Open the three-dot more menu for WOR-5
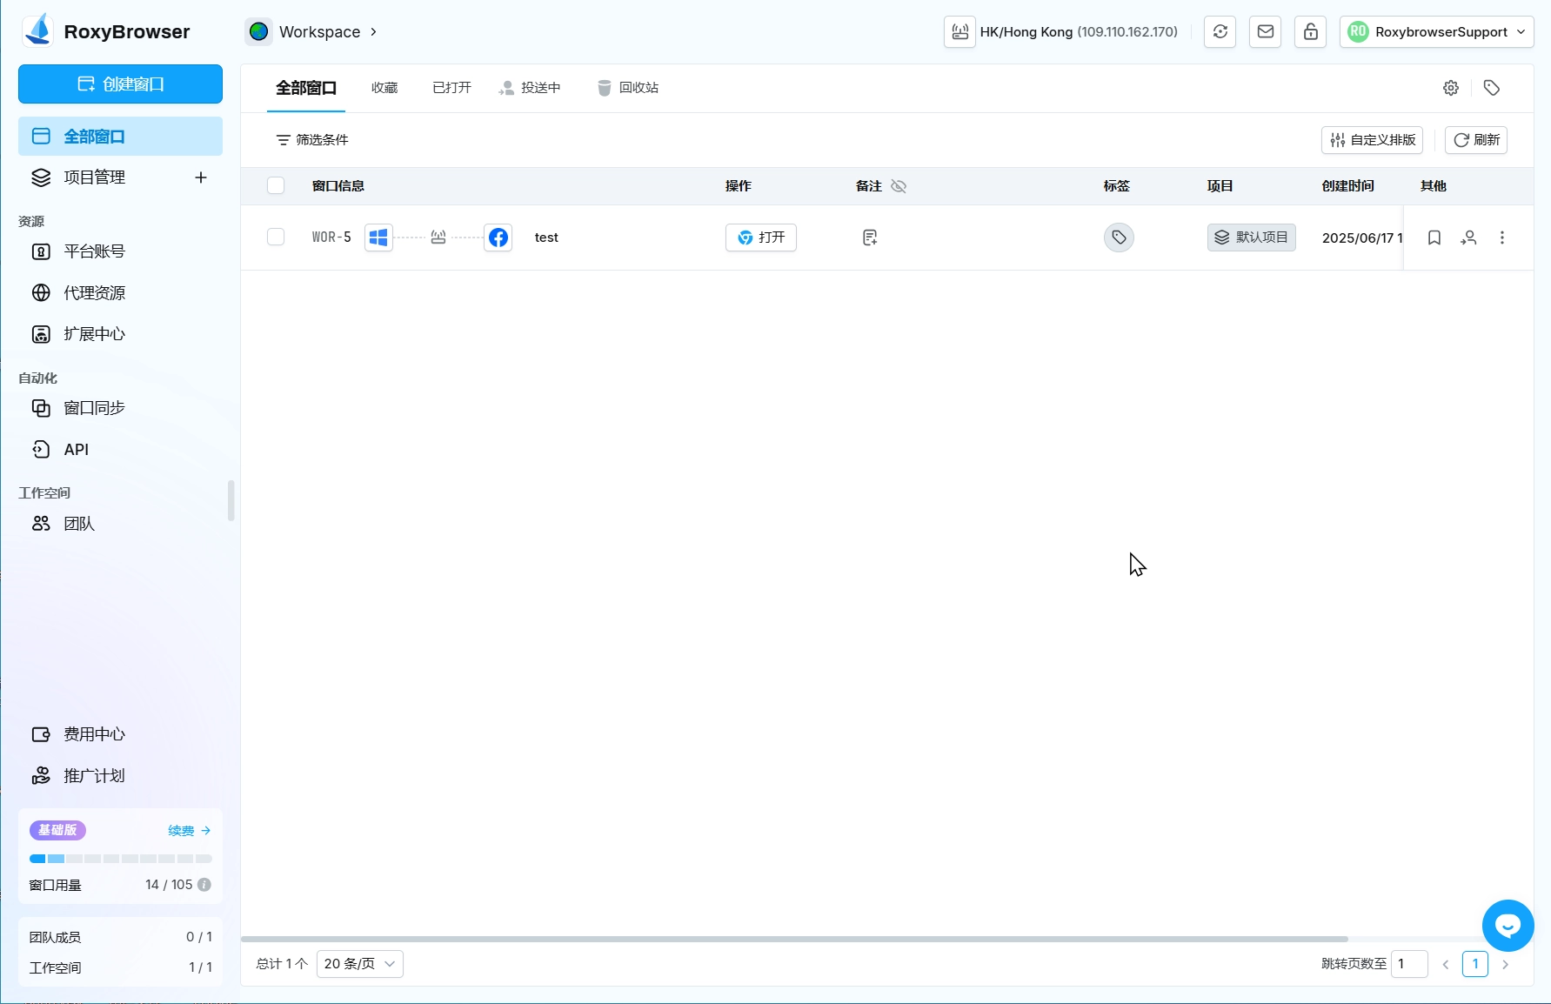This screenshot has width=1551, height=1004. coord(1501,238)
